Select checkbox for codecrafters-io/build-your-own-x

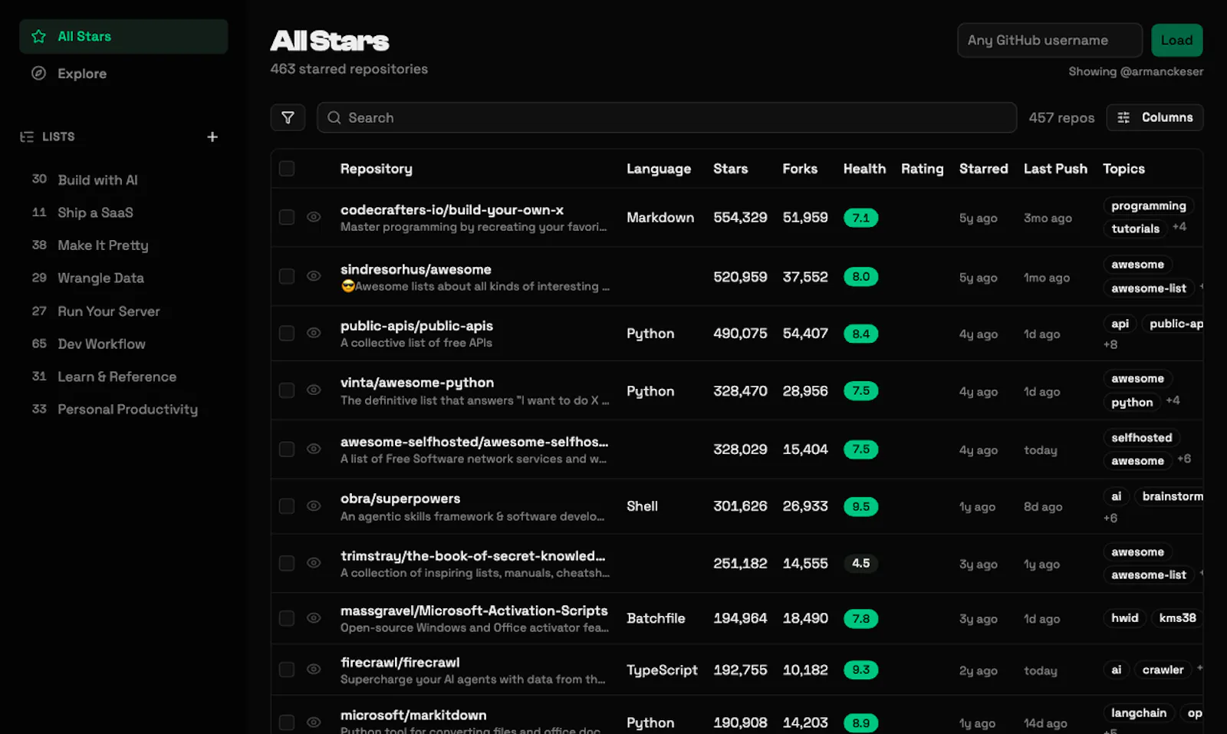[287, 217]
